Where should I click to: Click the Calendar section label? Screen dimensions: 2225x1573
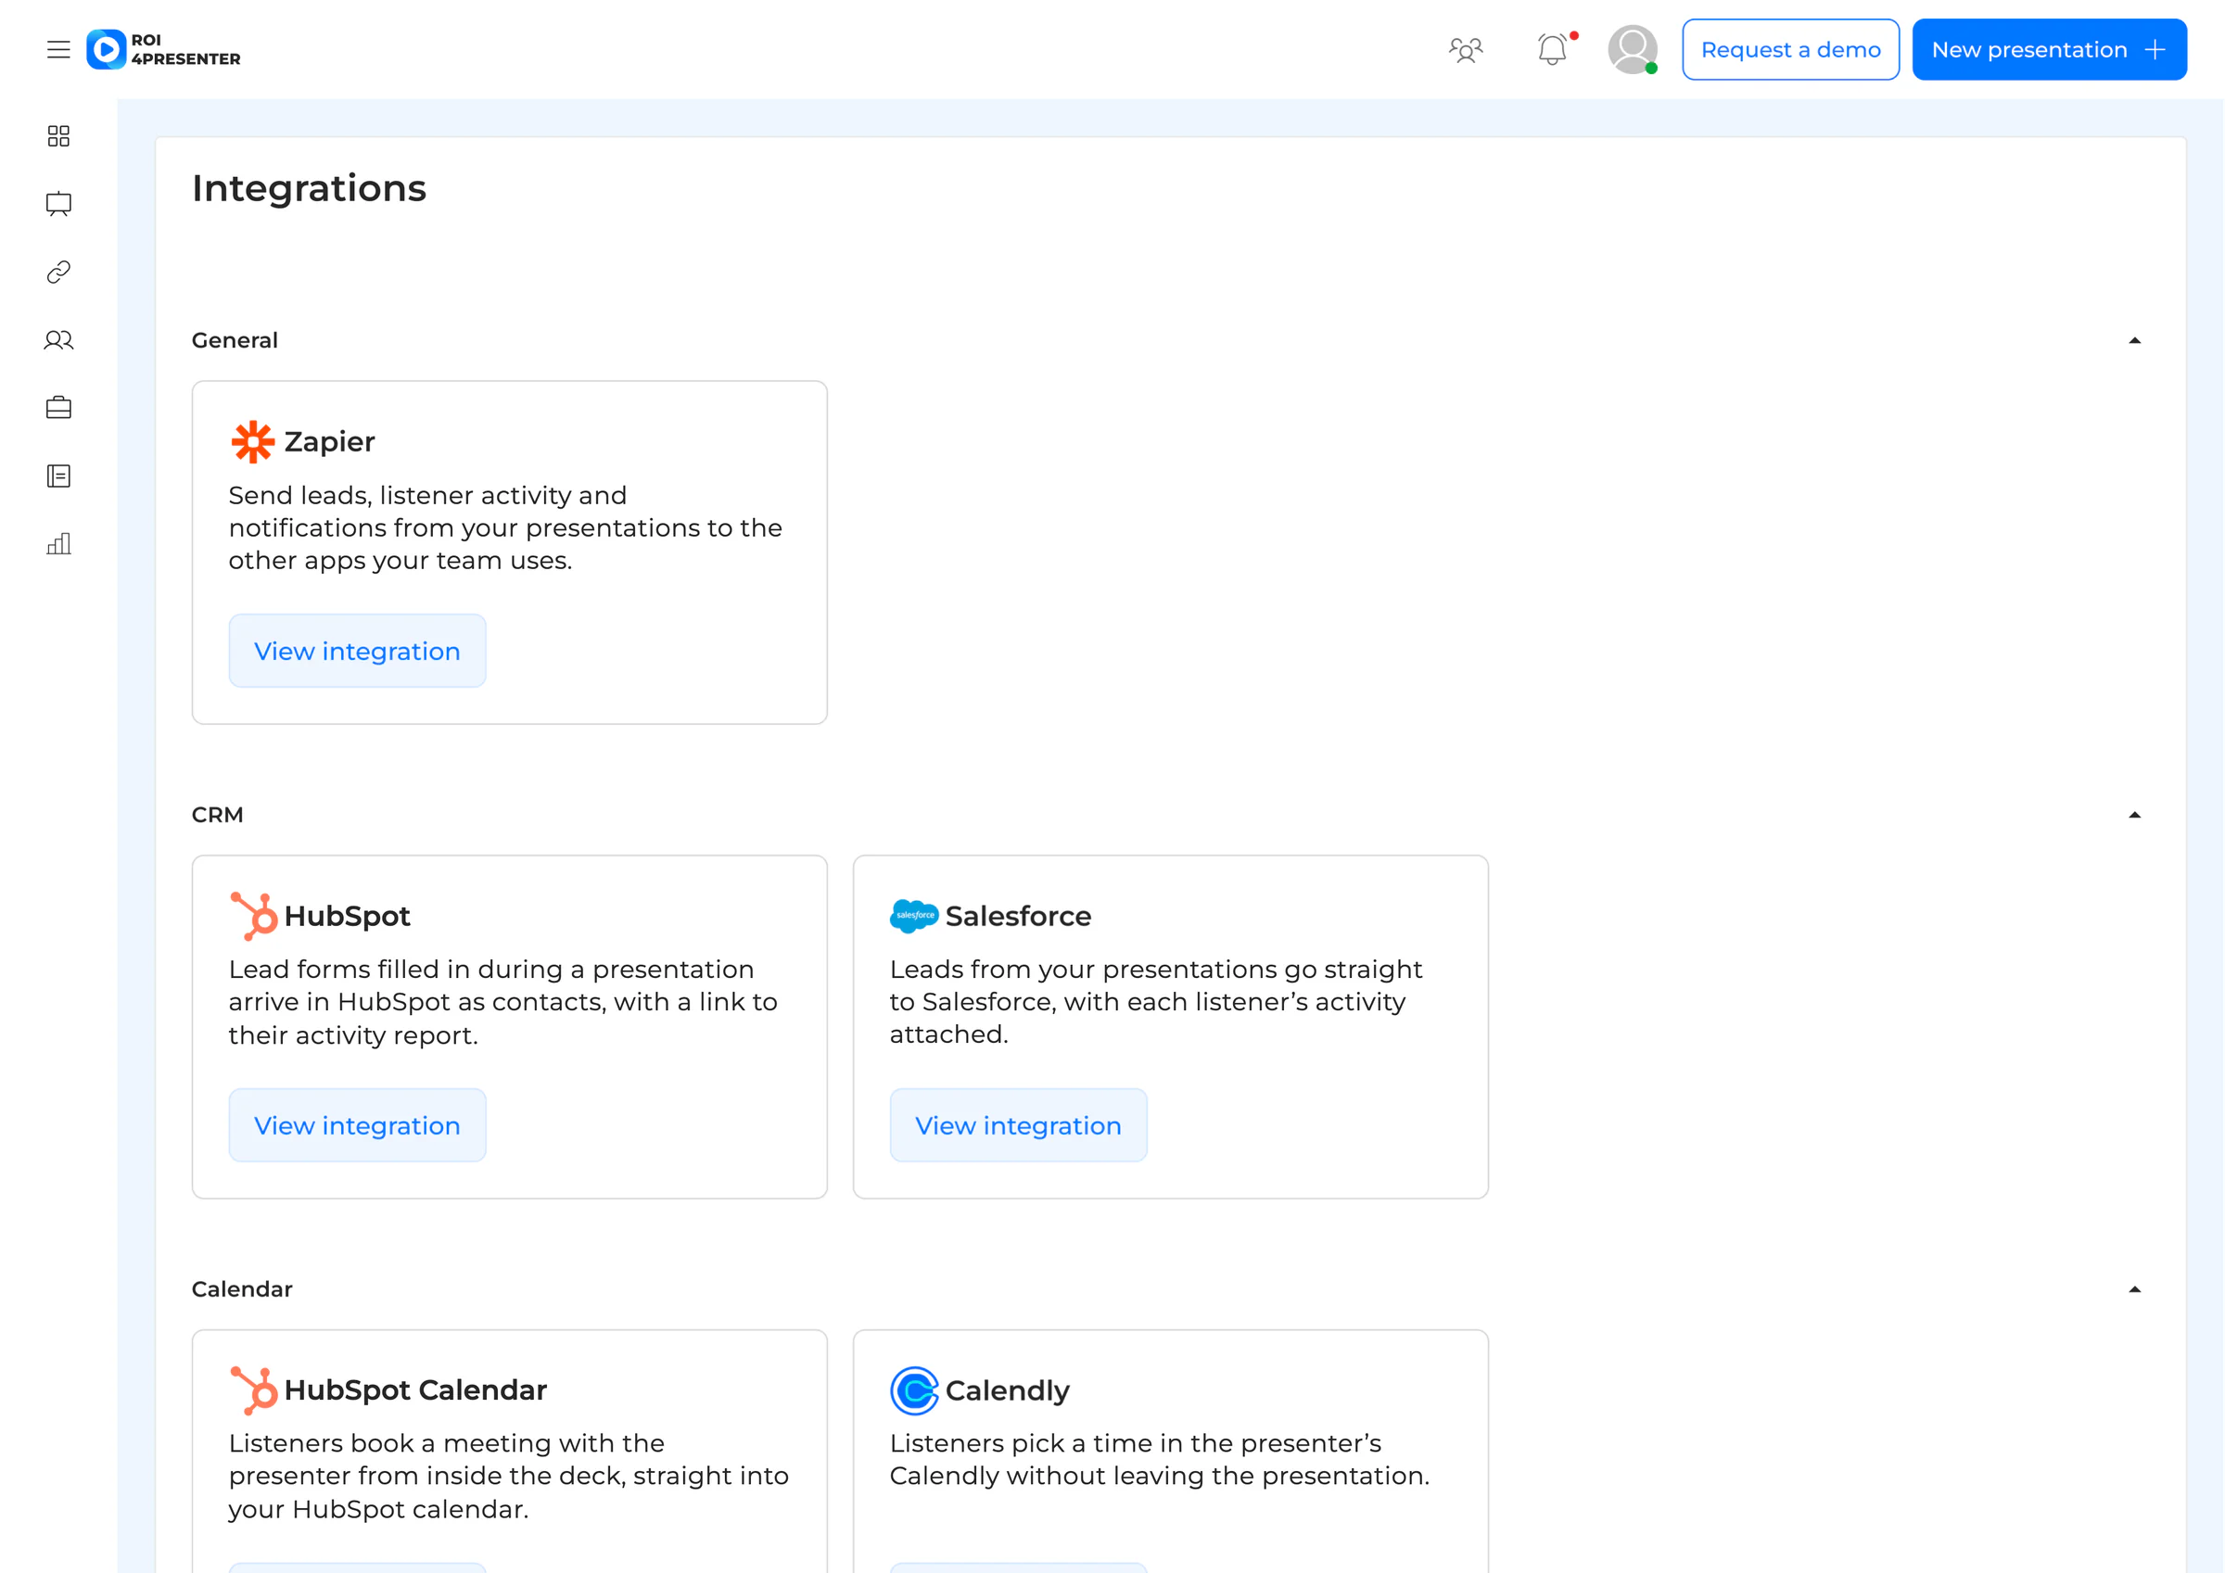click(x=242, y=1289)
